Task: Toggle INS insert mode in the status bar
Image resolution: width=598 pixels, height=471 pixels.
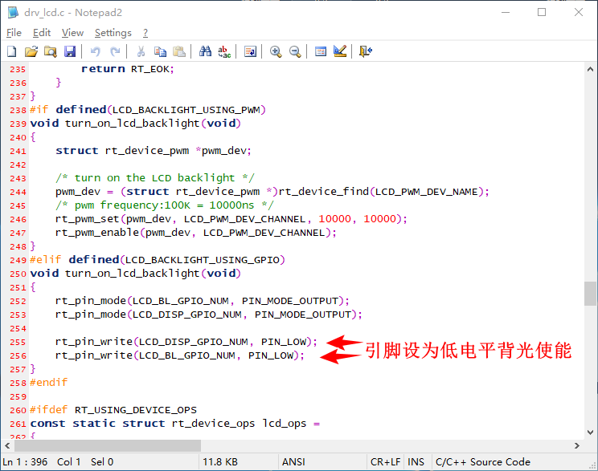Action: click(x=416, y=461)
